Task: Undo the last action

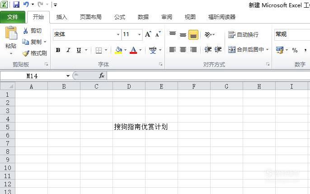Action: (26, 5)
